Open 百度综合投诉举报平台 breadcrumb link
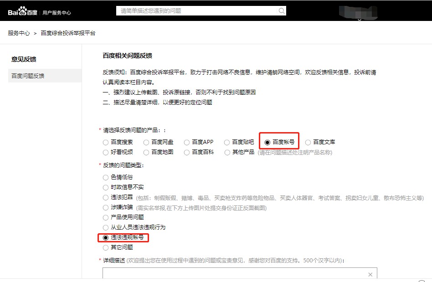This screenshot has height=282, width=432. pos(68,33)
